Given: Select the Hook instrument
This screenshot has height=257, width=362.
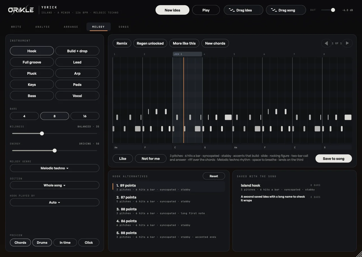Looking at the screenshot, I should [x=32, y=51].
